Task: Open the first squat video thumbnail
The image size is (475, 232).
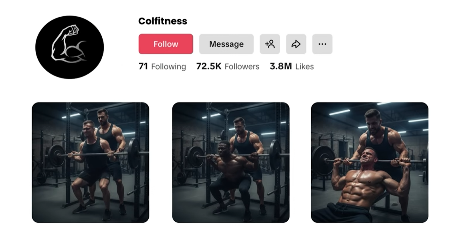Action: pos(90,162)
